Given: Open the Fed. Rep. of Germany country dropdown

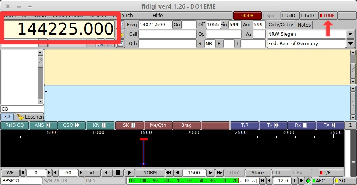Looking at the screenshot, I should point(350,44).
